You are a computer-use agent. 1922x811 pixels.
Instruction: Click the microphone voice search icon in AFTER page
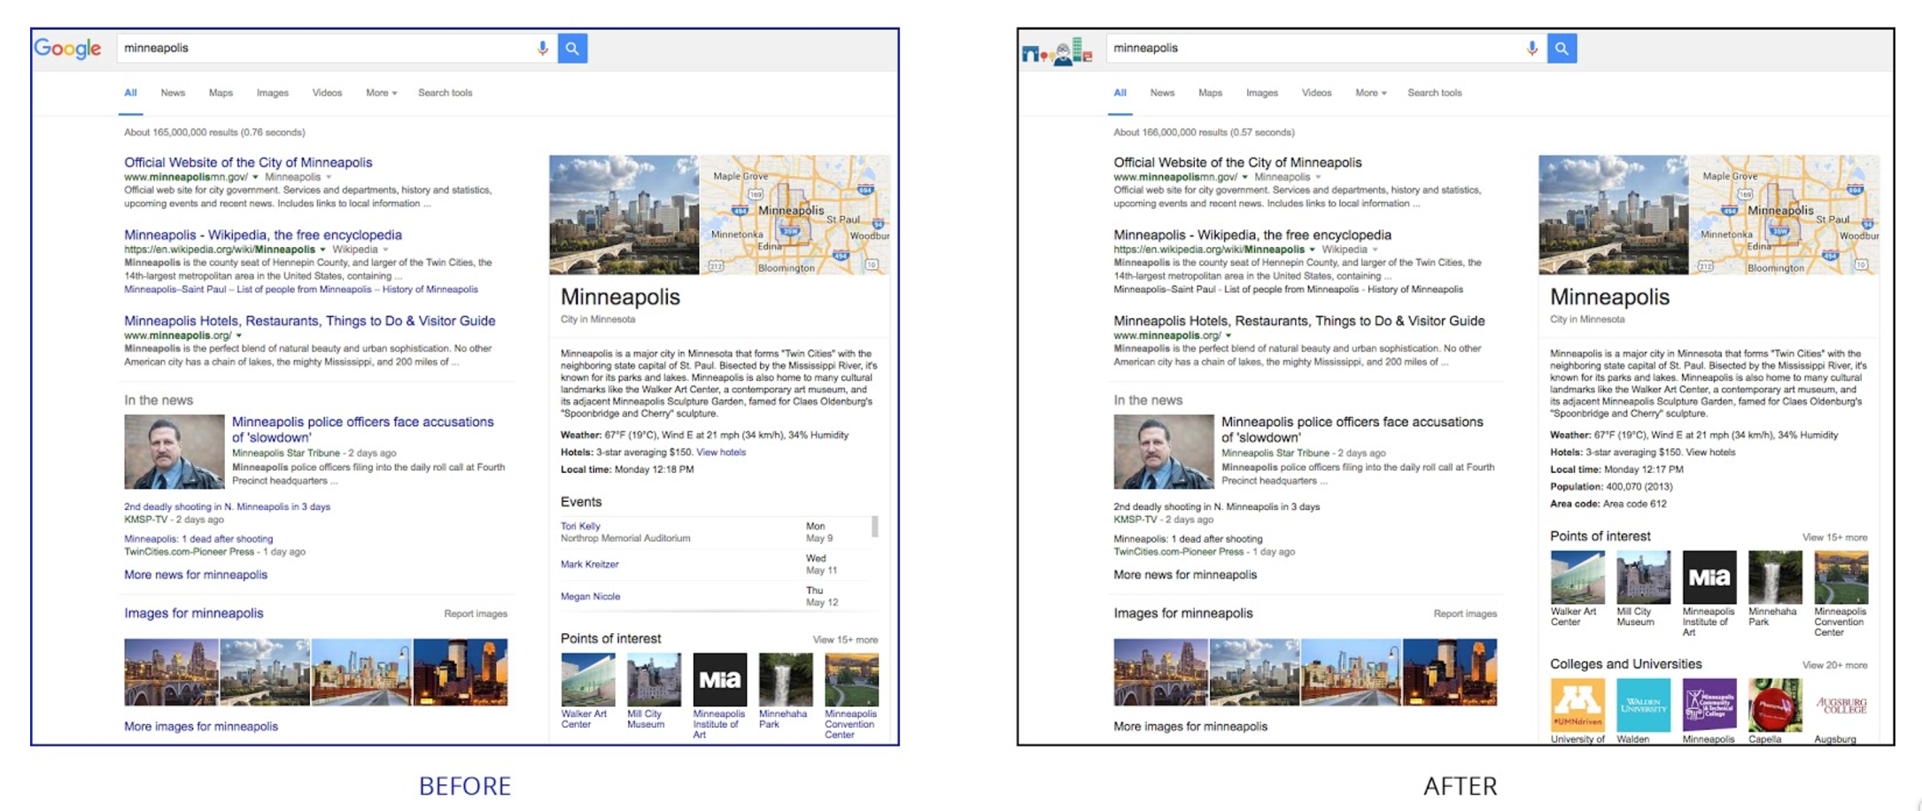point(1532,49)
